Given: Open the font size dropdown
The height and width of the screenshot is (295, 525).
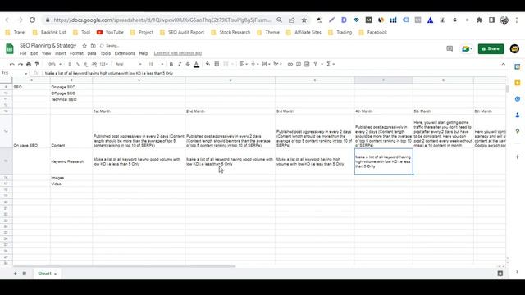Looking at the screenshot, I should point(156,64).
